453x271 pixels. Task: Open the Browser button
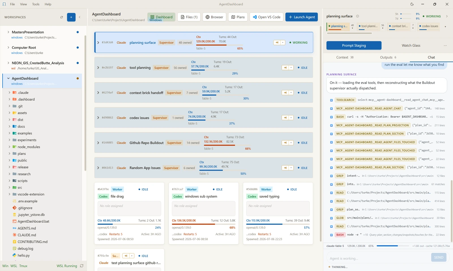coord(214,17)
